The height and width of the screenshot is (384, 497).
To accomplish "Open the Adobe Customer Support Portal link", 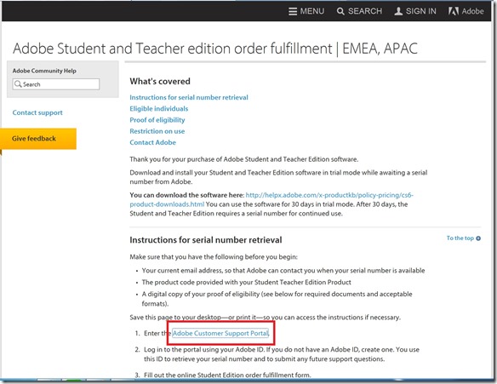I will 220,333.
